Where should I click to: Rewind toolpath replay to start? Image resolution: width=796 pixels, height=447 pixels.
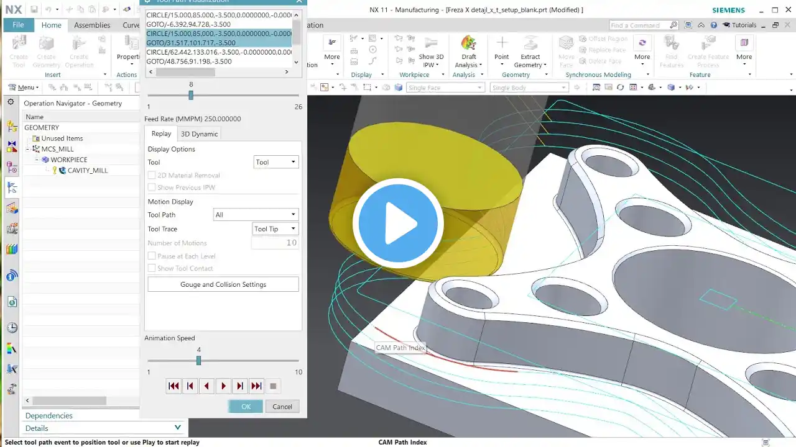pyautogui.click(x=174, y=386)
